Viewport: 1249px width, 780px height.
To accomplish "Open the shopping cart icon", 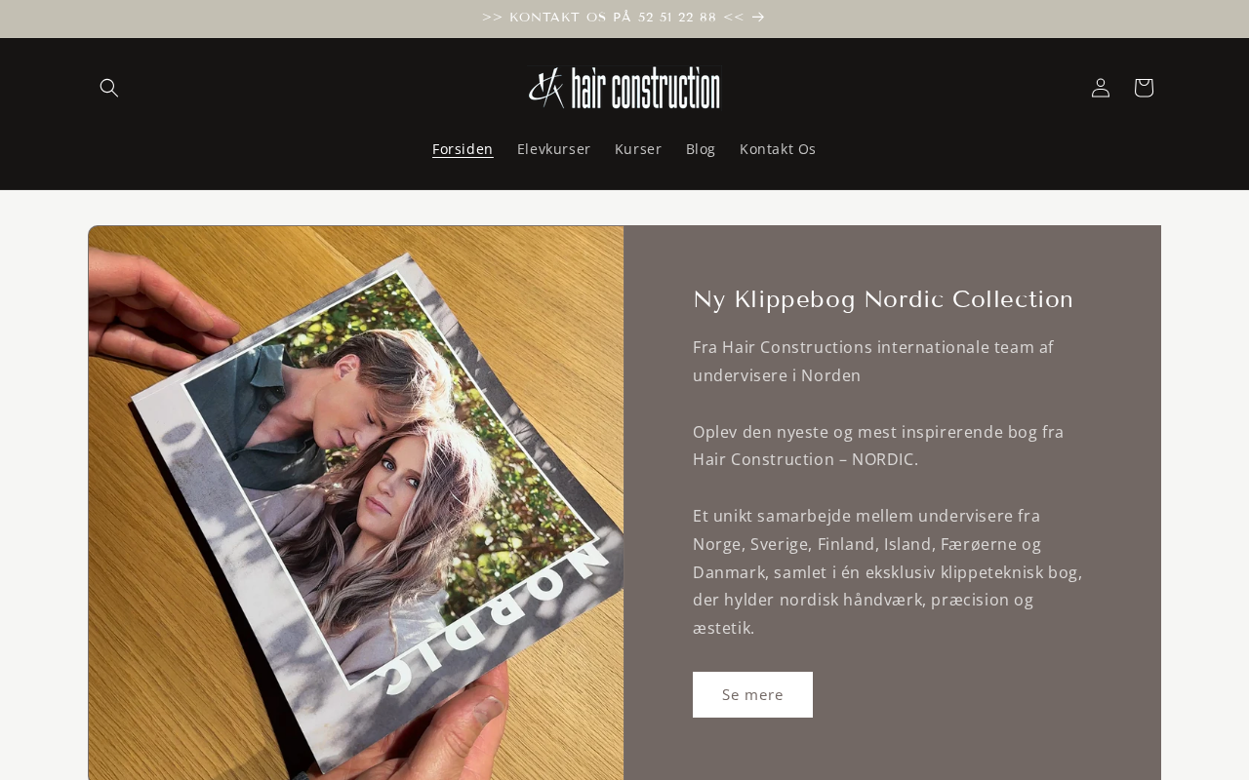I will [x=1144, y=88].
